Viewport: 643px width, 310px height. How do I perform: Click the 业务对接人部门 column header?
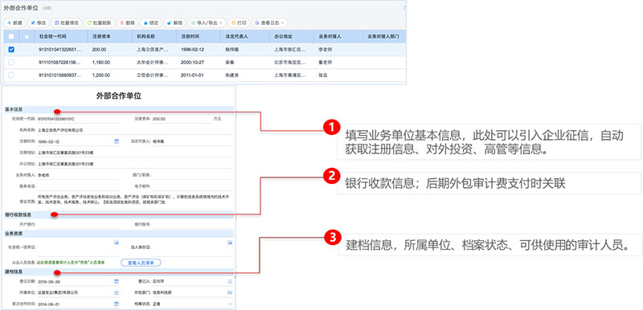[384, 36]
